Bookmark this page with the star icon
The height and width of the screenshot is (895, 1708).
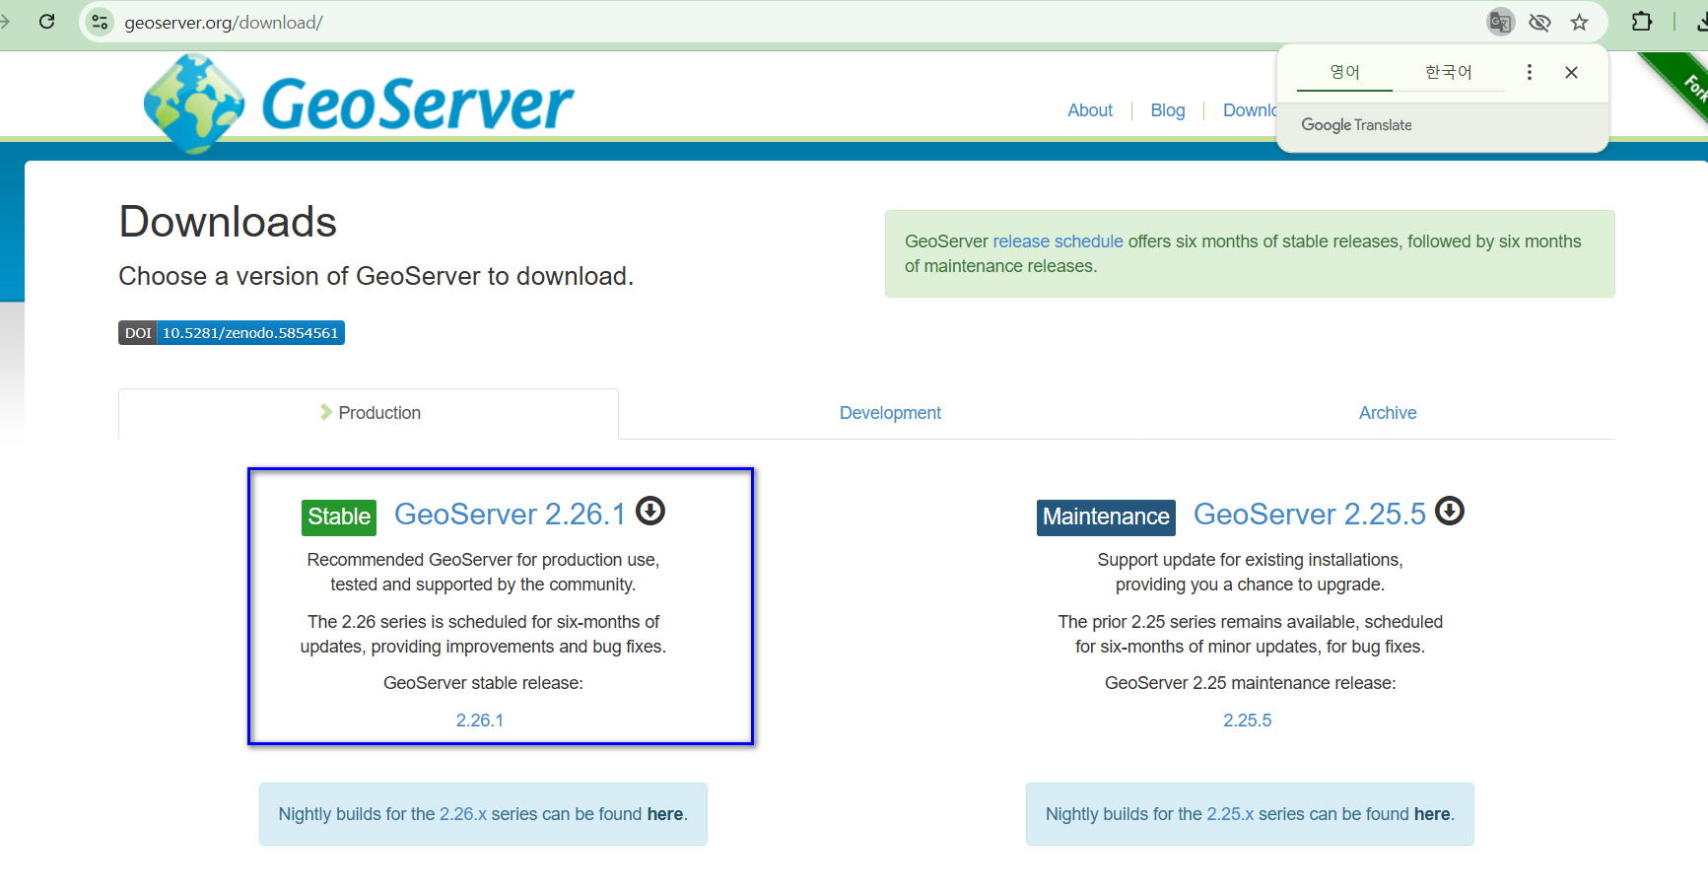[1579, 22]
